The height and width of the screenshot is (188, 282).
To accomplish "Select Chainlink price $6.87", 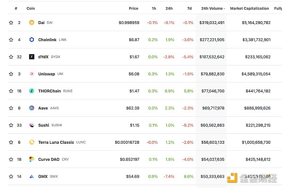I will click(x=134, y=40).
